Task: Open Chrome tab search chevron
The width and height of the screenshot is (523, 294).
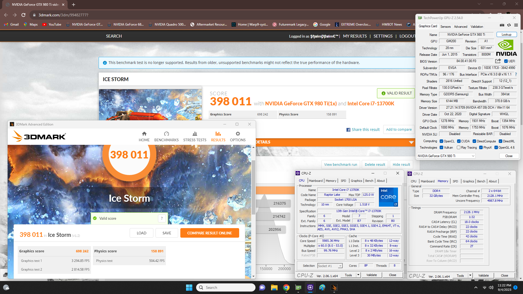Action: coord(479,4)
